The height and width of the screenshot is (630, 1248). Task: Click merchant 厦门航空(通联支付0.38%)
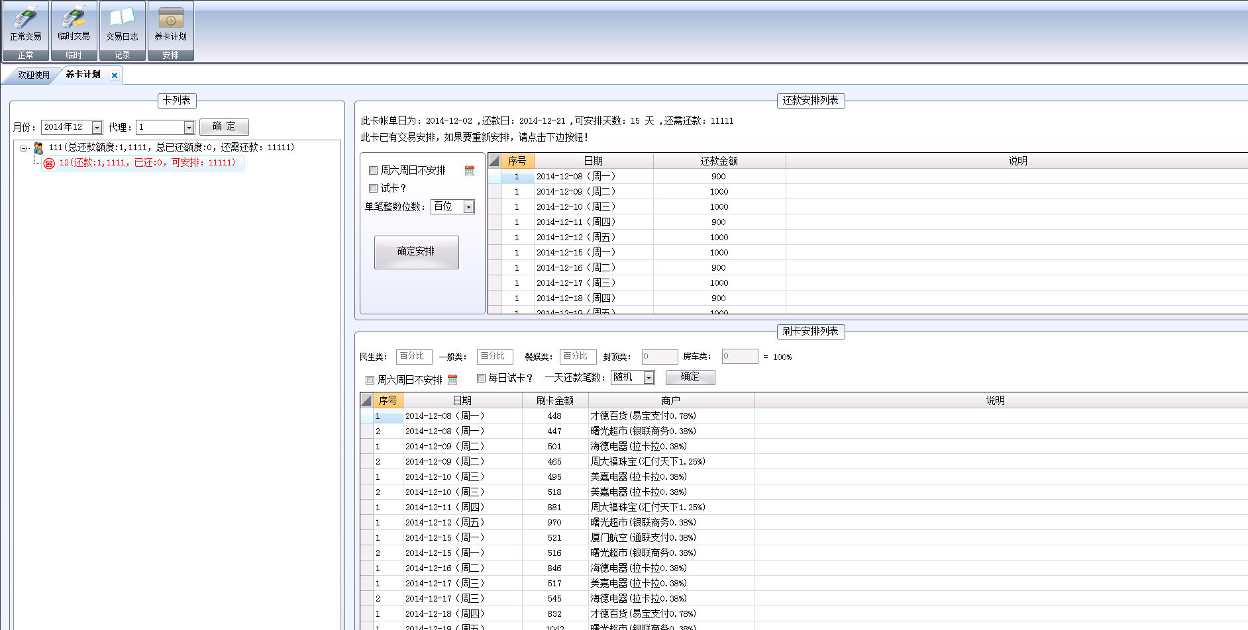point(643,538)
